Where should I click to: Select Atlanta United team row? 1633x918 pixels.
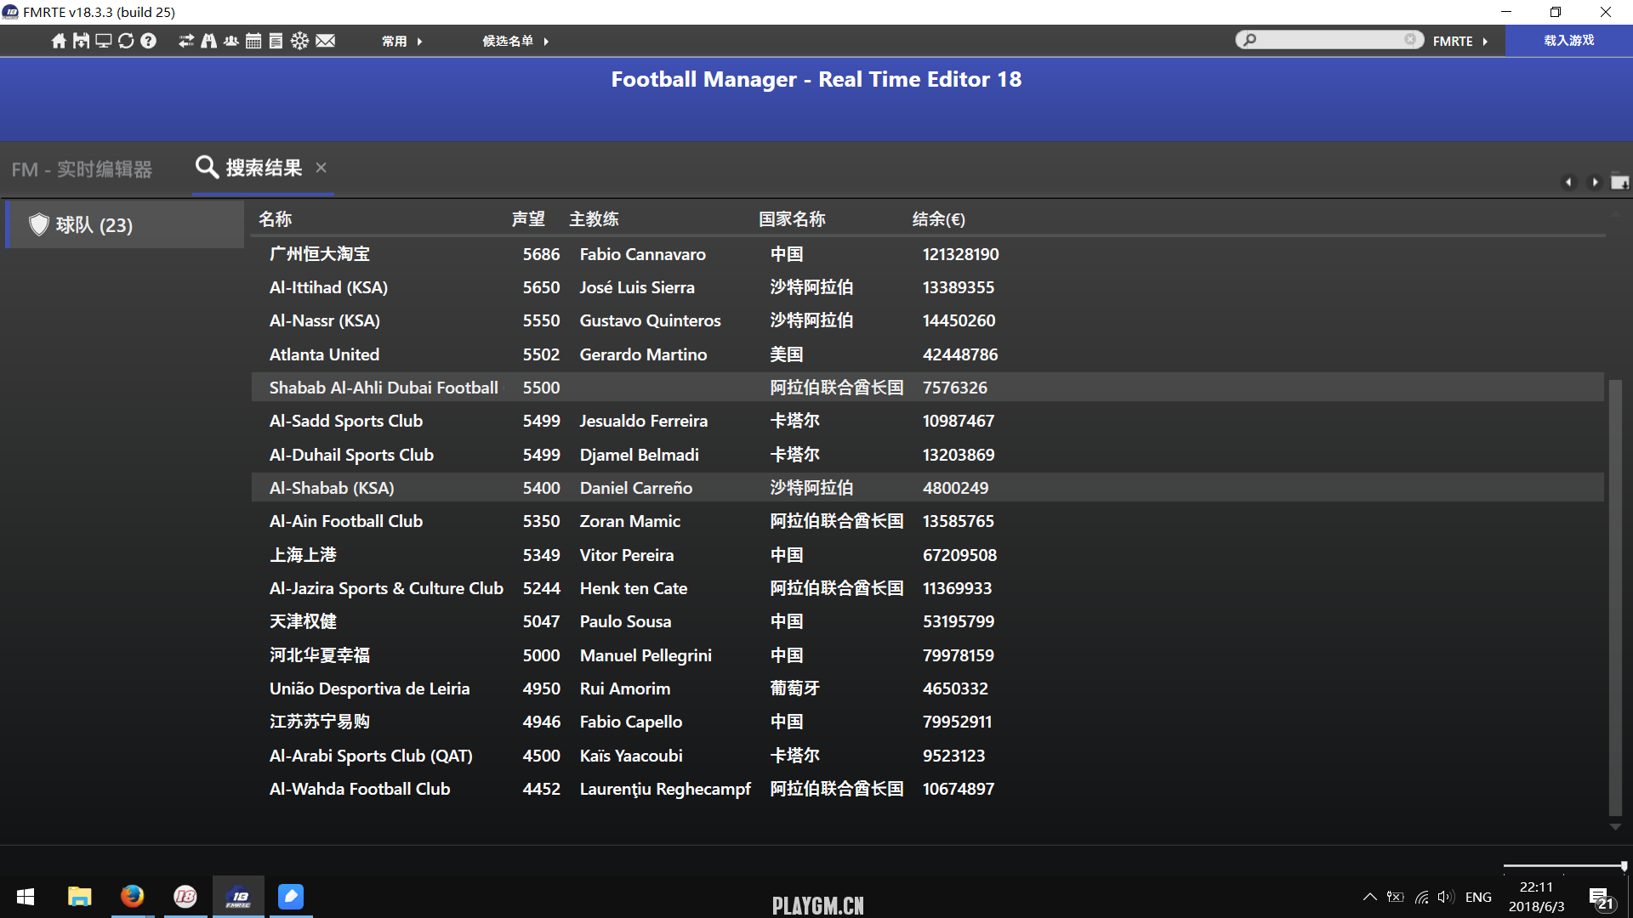pos(927,354)
